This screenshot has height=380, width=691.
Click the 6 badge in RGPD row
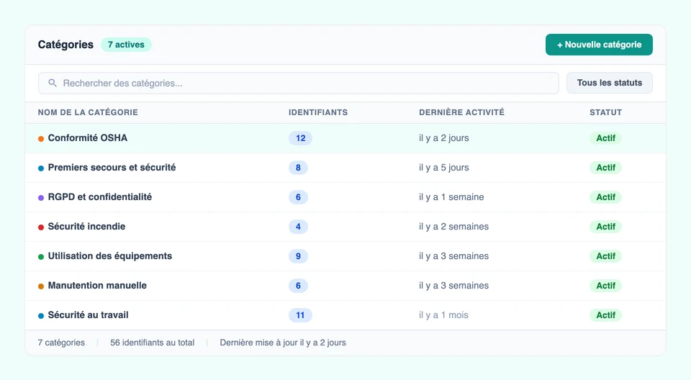click(x=298, y=197)
